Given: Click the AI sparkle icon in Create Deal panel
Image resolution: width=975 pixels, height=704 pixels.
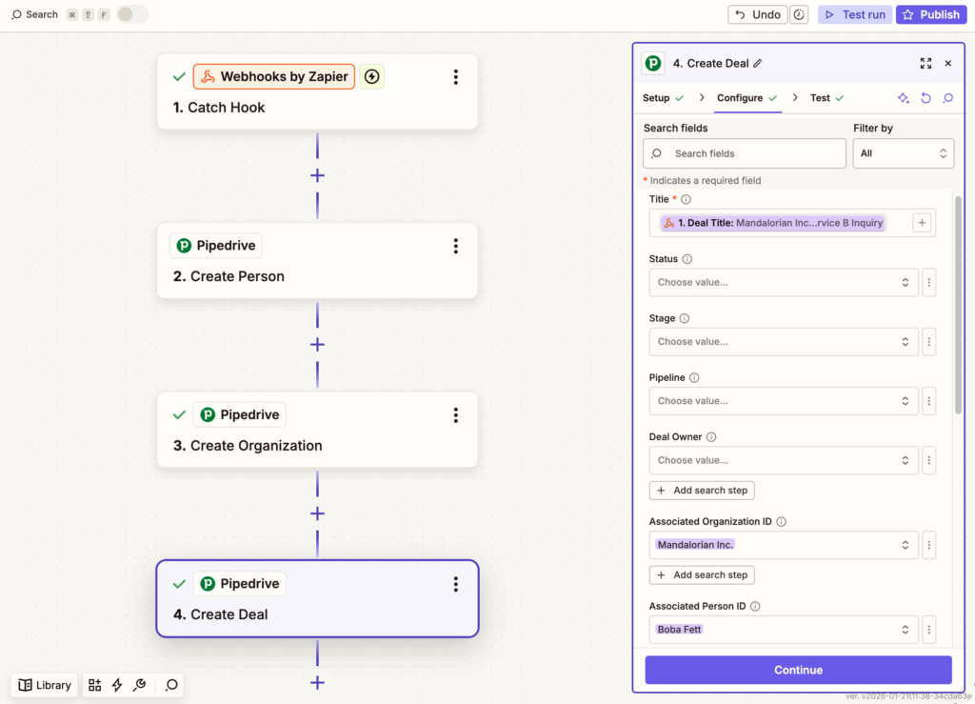Looking at the screenshot, I should [x=903, y=98].
